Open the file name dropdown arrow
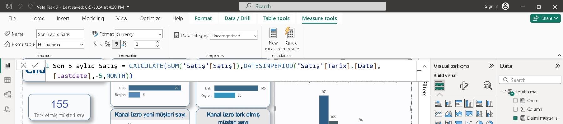This screenshot has height=124, width=563. 128,7
